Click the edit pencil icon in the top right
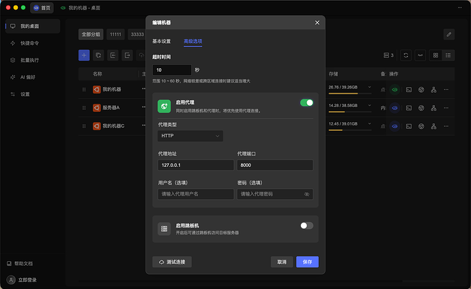Image resolution: width=471 pixels, height=289 pixels. tap(448, 35)
